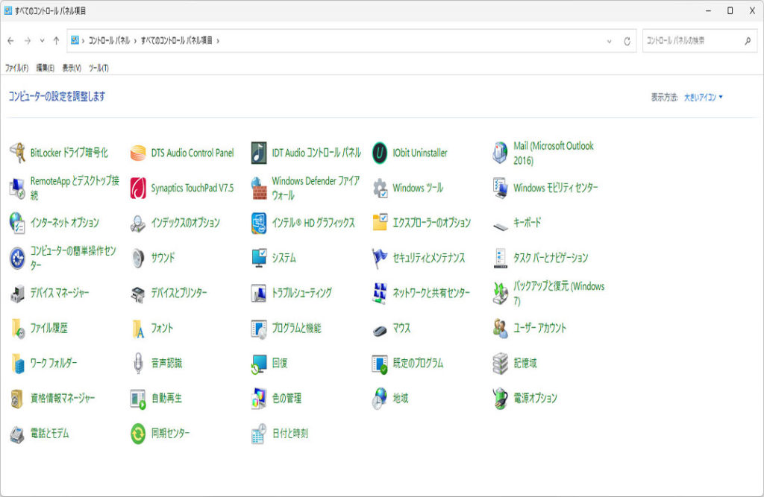The height and width of the screenshot is (497, 764).
Task: Open the ネットワークと共有センター link
Action: 431,293
